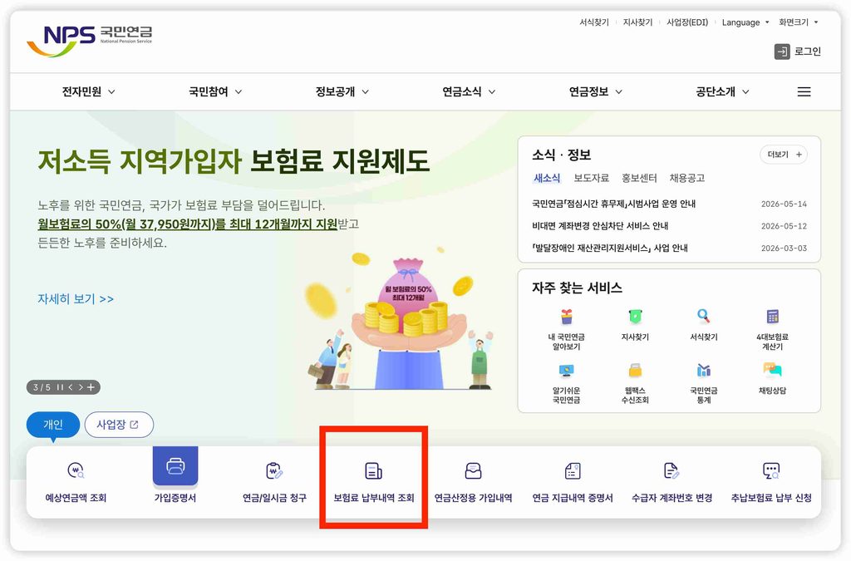This screenshot has width=851, height=561.
Task: Switch to the 사업장 tab
Action: [x=119, y=424]
